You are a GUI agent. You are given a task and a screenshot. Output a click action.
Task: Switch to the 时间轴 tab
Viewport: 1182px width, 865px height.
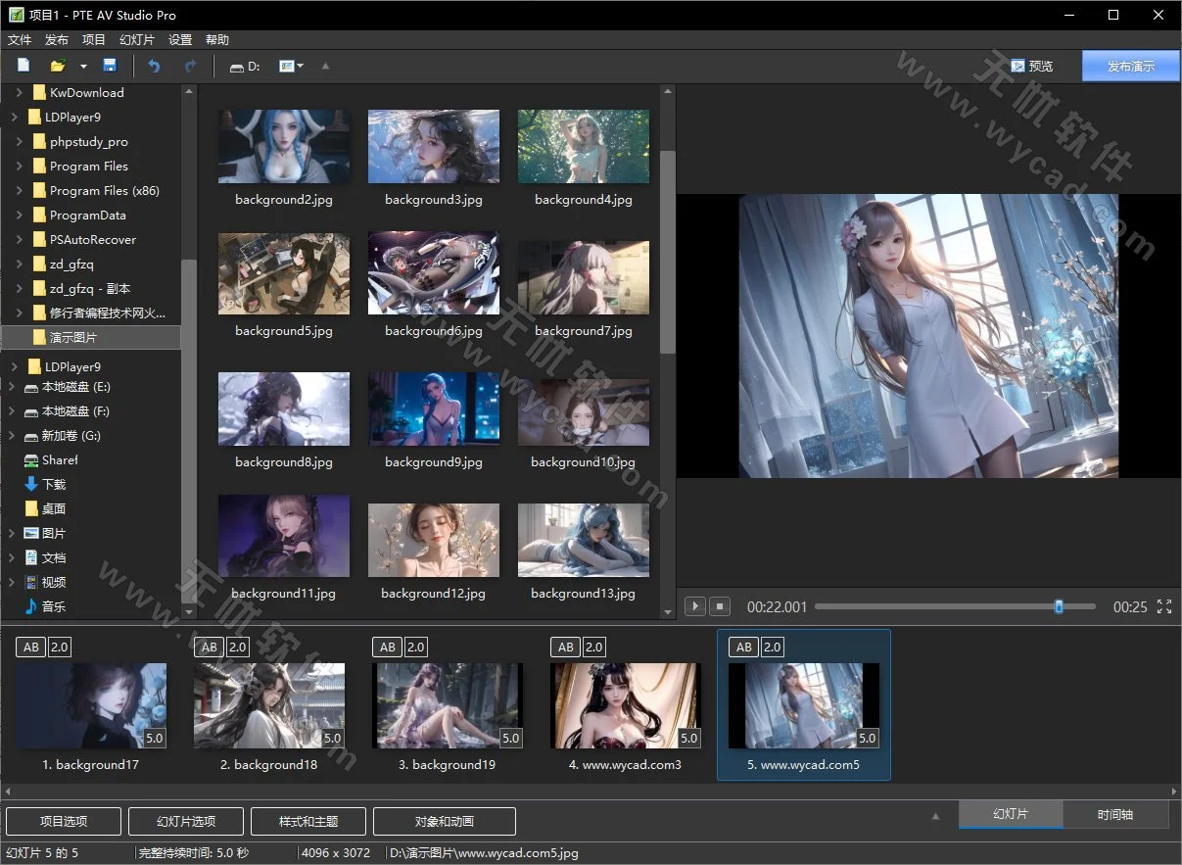[1115, 813]
